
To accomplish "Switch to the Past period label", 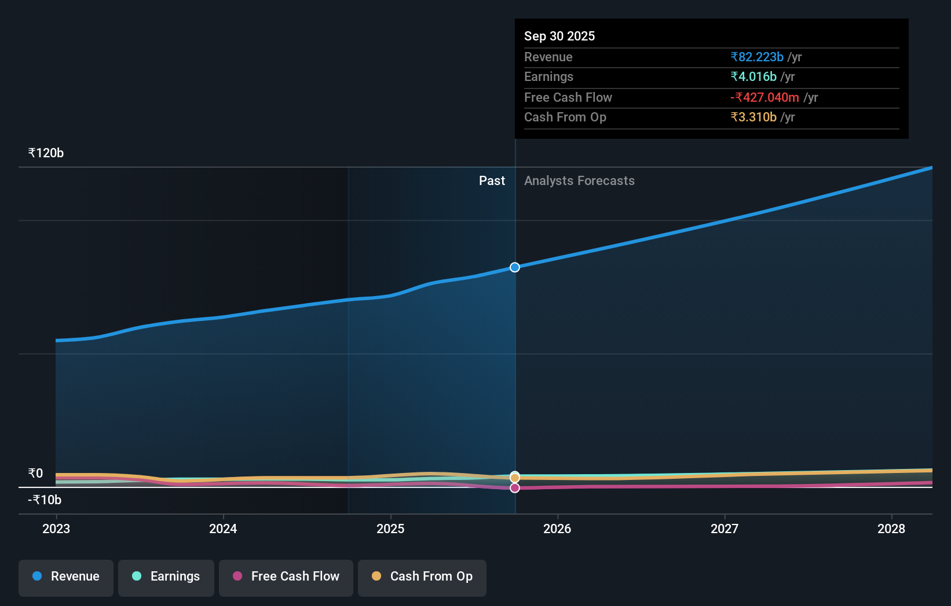I will tap(492, 181).
